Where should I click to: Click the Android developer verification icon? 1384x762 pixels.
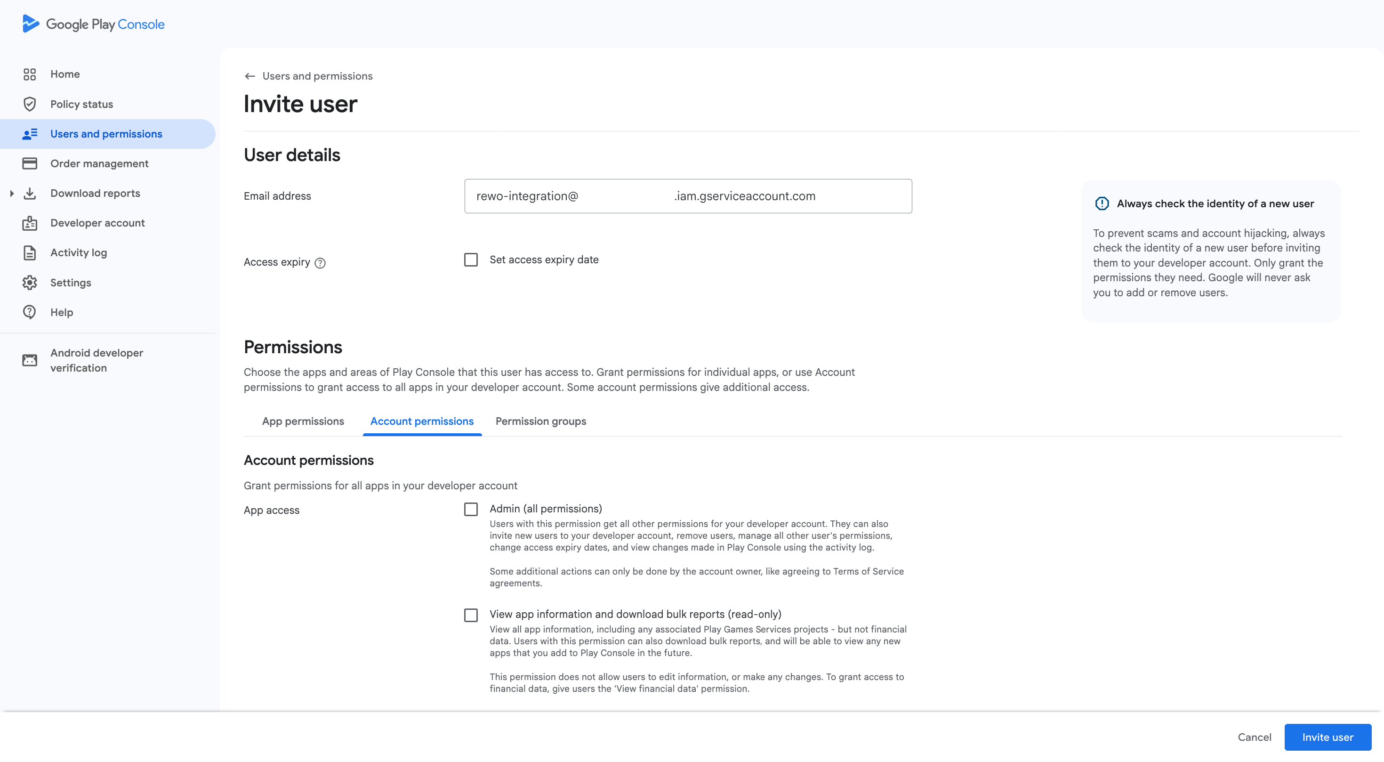[x=30, y=360]
